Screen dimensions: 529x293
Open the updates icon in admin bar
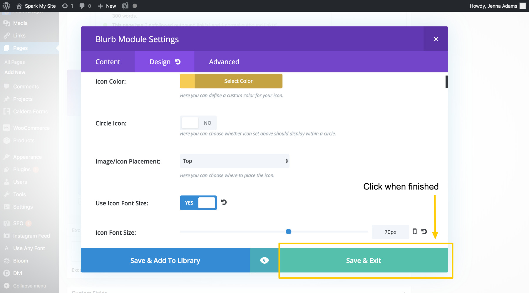click(67, 6)
